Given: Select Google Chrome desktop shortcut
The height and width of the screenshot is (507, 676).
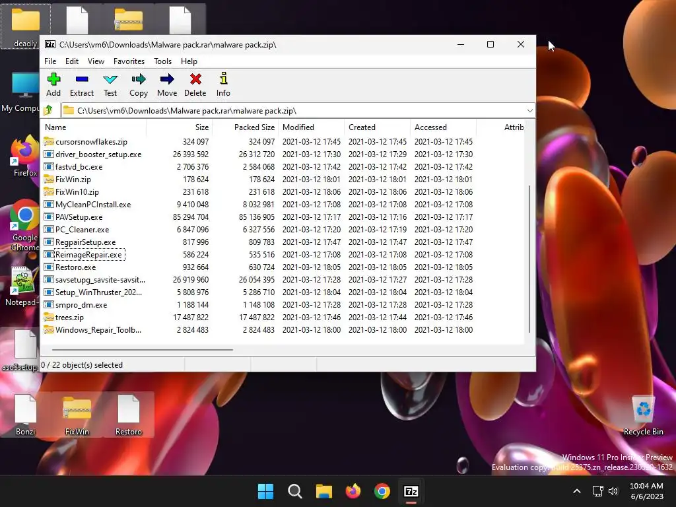Looking at the screenshot, I should click(x=24, y=225).
